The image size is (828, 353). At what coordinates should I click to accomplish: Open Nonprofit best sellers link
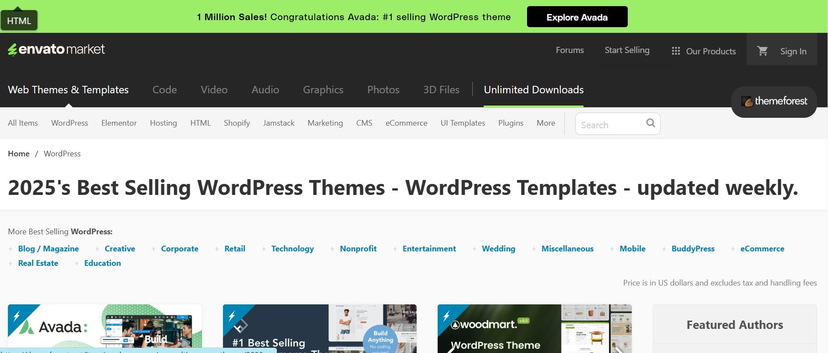click(x=358, y=249)
